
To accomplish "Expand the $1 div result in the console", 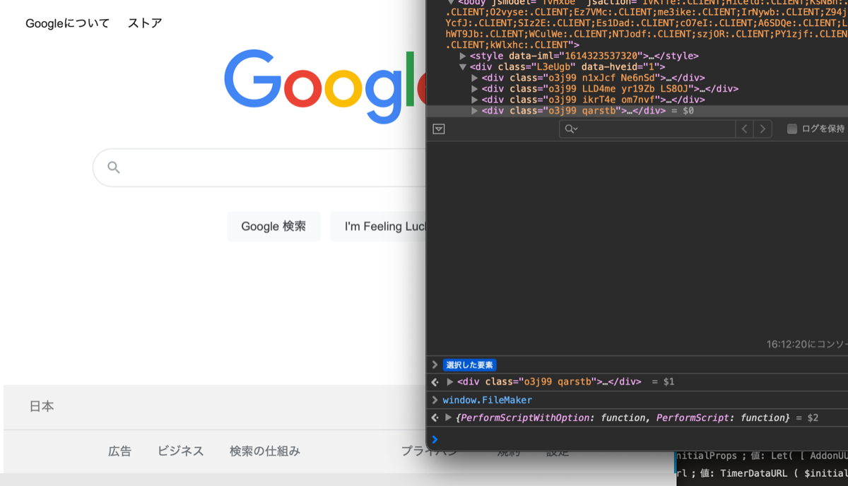I will pos(450,381).
